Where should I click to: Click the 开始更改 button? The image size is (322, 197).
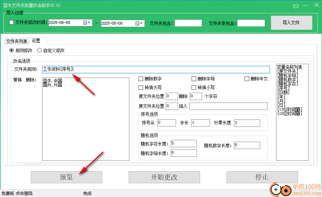pos(164,177)
